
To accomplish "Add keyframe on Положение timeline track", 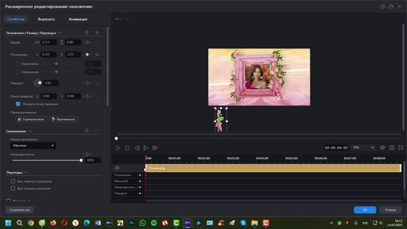I will [140, 176].
